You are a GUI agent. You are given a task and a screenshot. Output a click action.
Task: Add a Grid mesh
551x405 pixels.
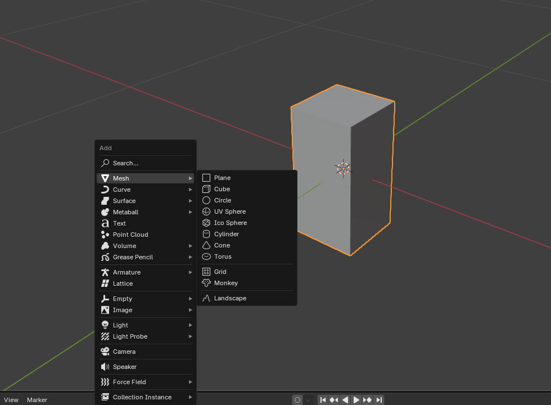click(x=247, y=272)
